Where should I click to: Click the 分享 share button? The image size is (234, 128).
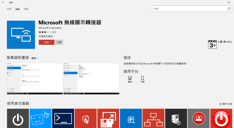tap(59, 42)
